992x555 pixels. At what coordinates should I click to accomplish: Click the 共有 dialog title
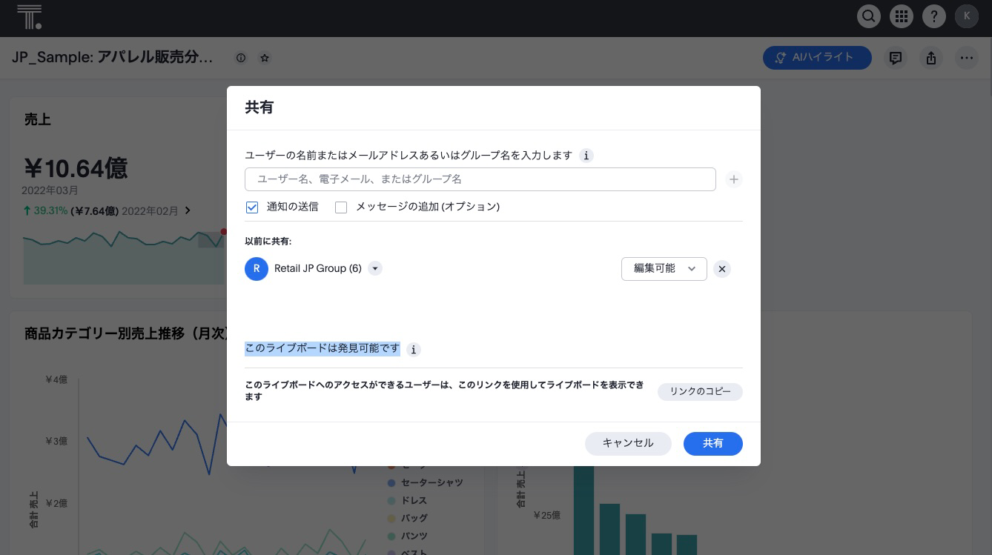259,107
